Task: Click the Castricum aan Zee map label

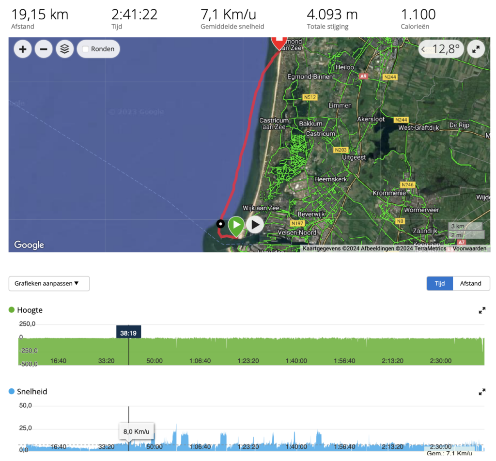Action: click(x=274, y=123)
